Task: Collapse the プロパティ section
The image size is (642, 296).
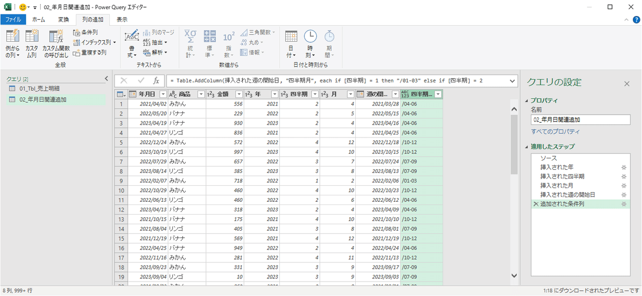Action: [526, 100]
